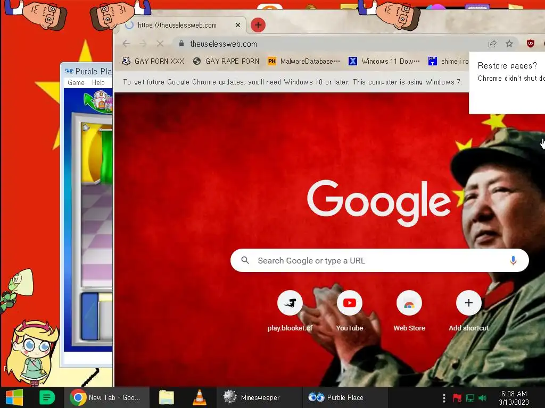545x408 pixels.
Task: Click the Restore pages? popup text
Action: pyautogui.click(x=507, y=65)
